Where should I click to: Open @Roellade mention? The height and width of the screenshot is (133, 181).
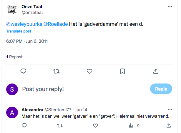click(56, 24)
